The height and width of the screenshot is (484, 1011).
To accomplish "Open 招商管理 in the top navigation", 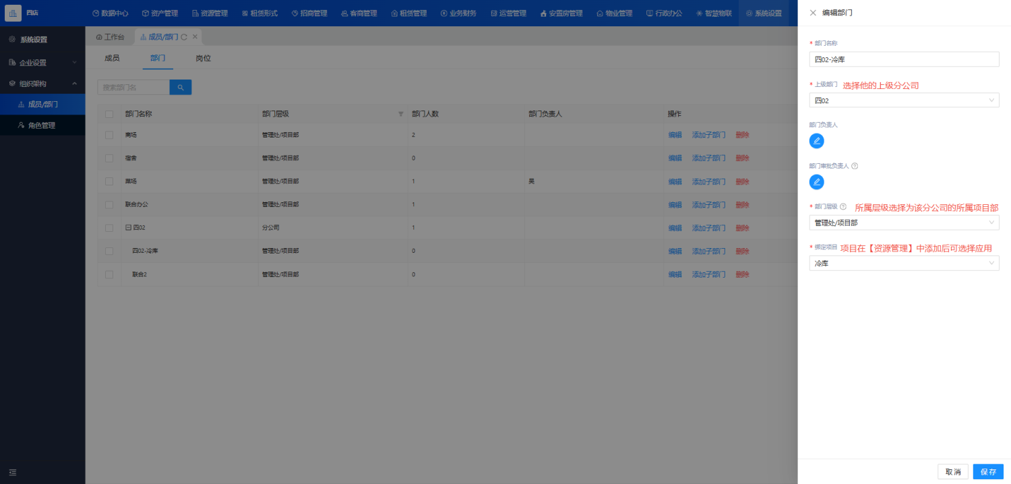I will coord(309,13).
